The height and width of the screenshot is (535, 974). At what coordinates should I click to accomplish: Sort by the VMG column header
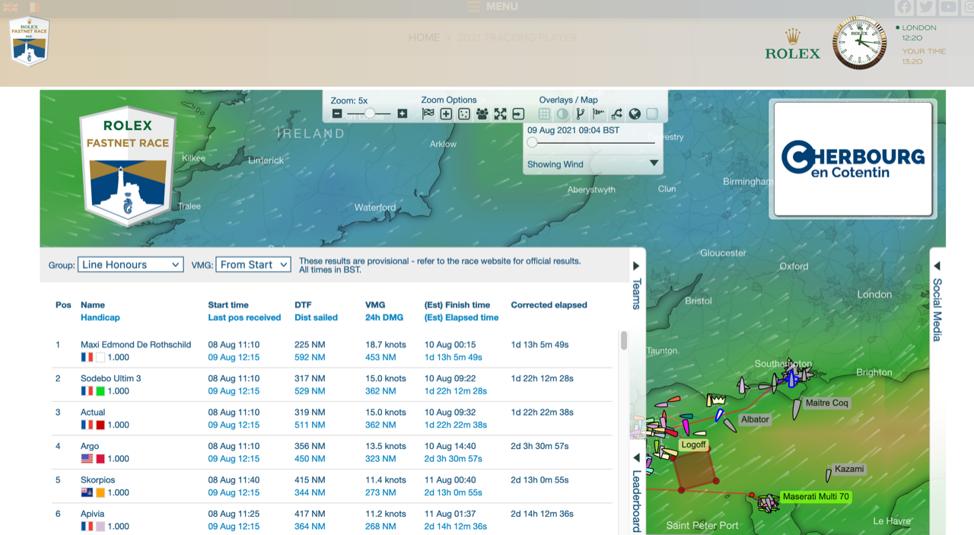tap(375, 304)
